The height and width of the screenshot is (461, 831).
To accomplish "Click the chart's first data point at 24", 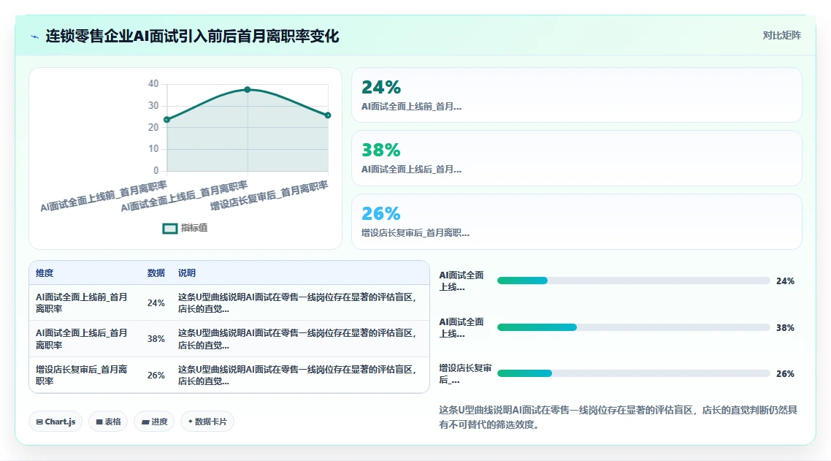I will pyautogui.click(x=167, y=120).
